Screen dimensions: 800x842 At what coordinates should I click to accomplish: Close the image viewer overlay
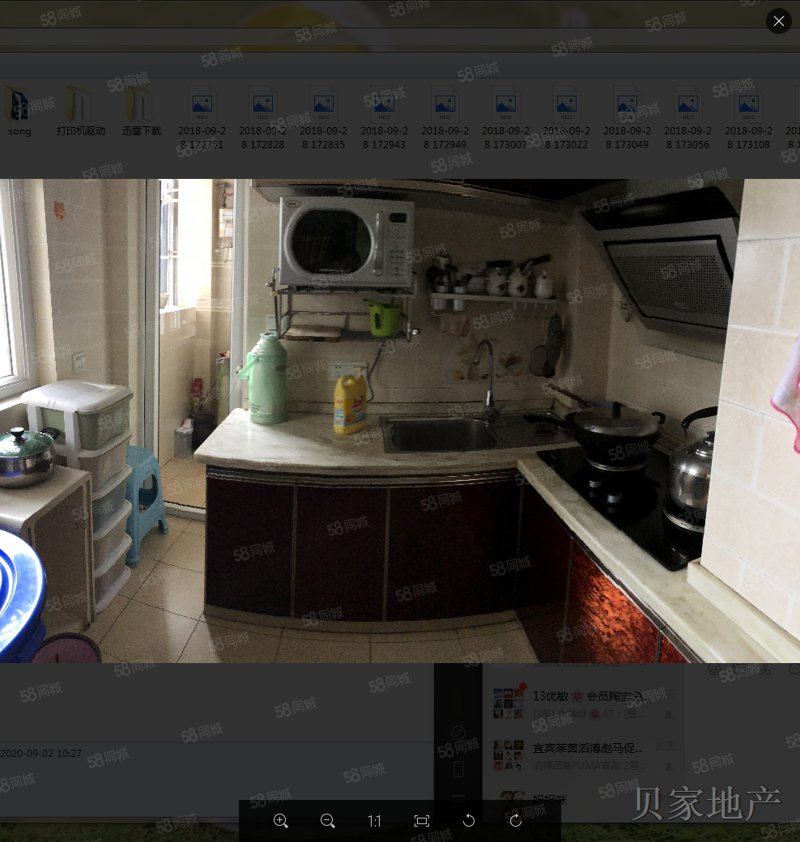tap(778, 21)
